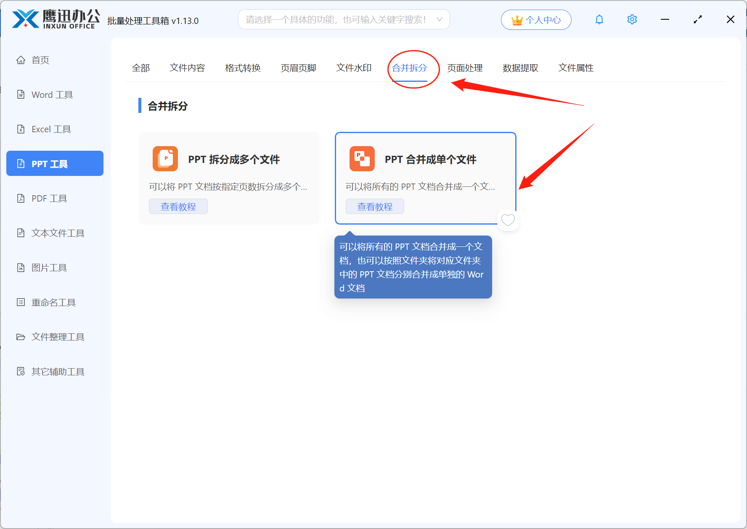This screenshot has width=747, height=529.
Task: Open PDF 工具 from the sidebar
Action: (x=49, y=198)
